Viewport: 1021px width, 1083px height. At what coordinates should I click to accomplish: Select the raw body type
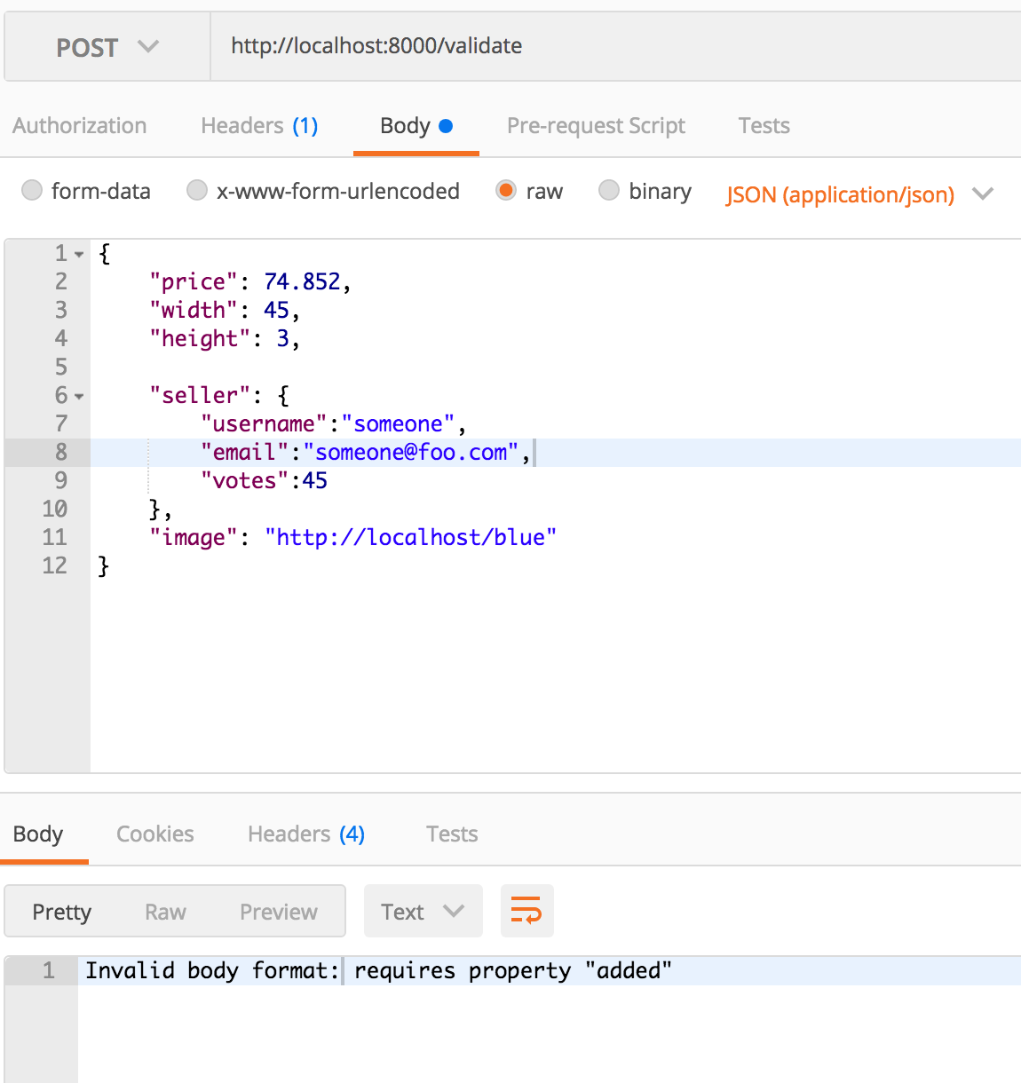coord(506,190)
